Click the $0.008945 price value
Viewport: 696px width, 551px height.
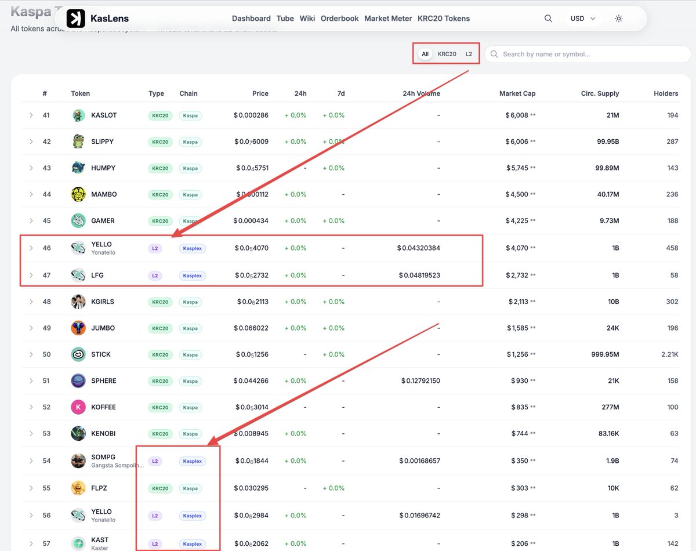click(251, 434)
